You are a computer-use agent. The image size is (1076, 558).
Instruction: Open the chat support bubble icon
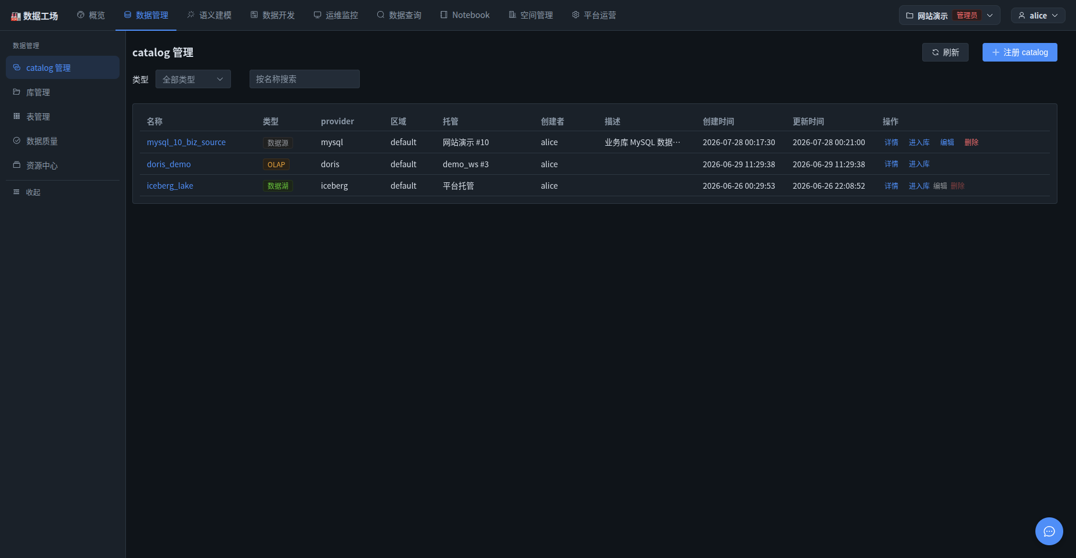tap(1049, 531)
